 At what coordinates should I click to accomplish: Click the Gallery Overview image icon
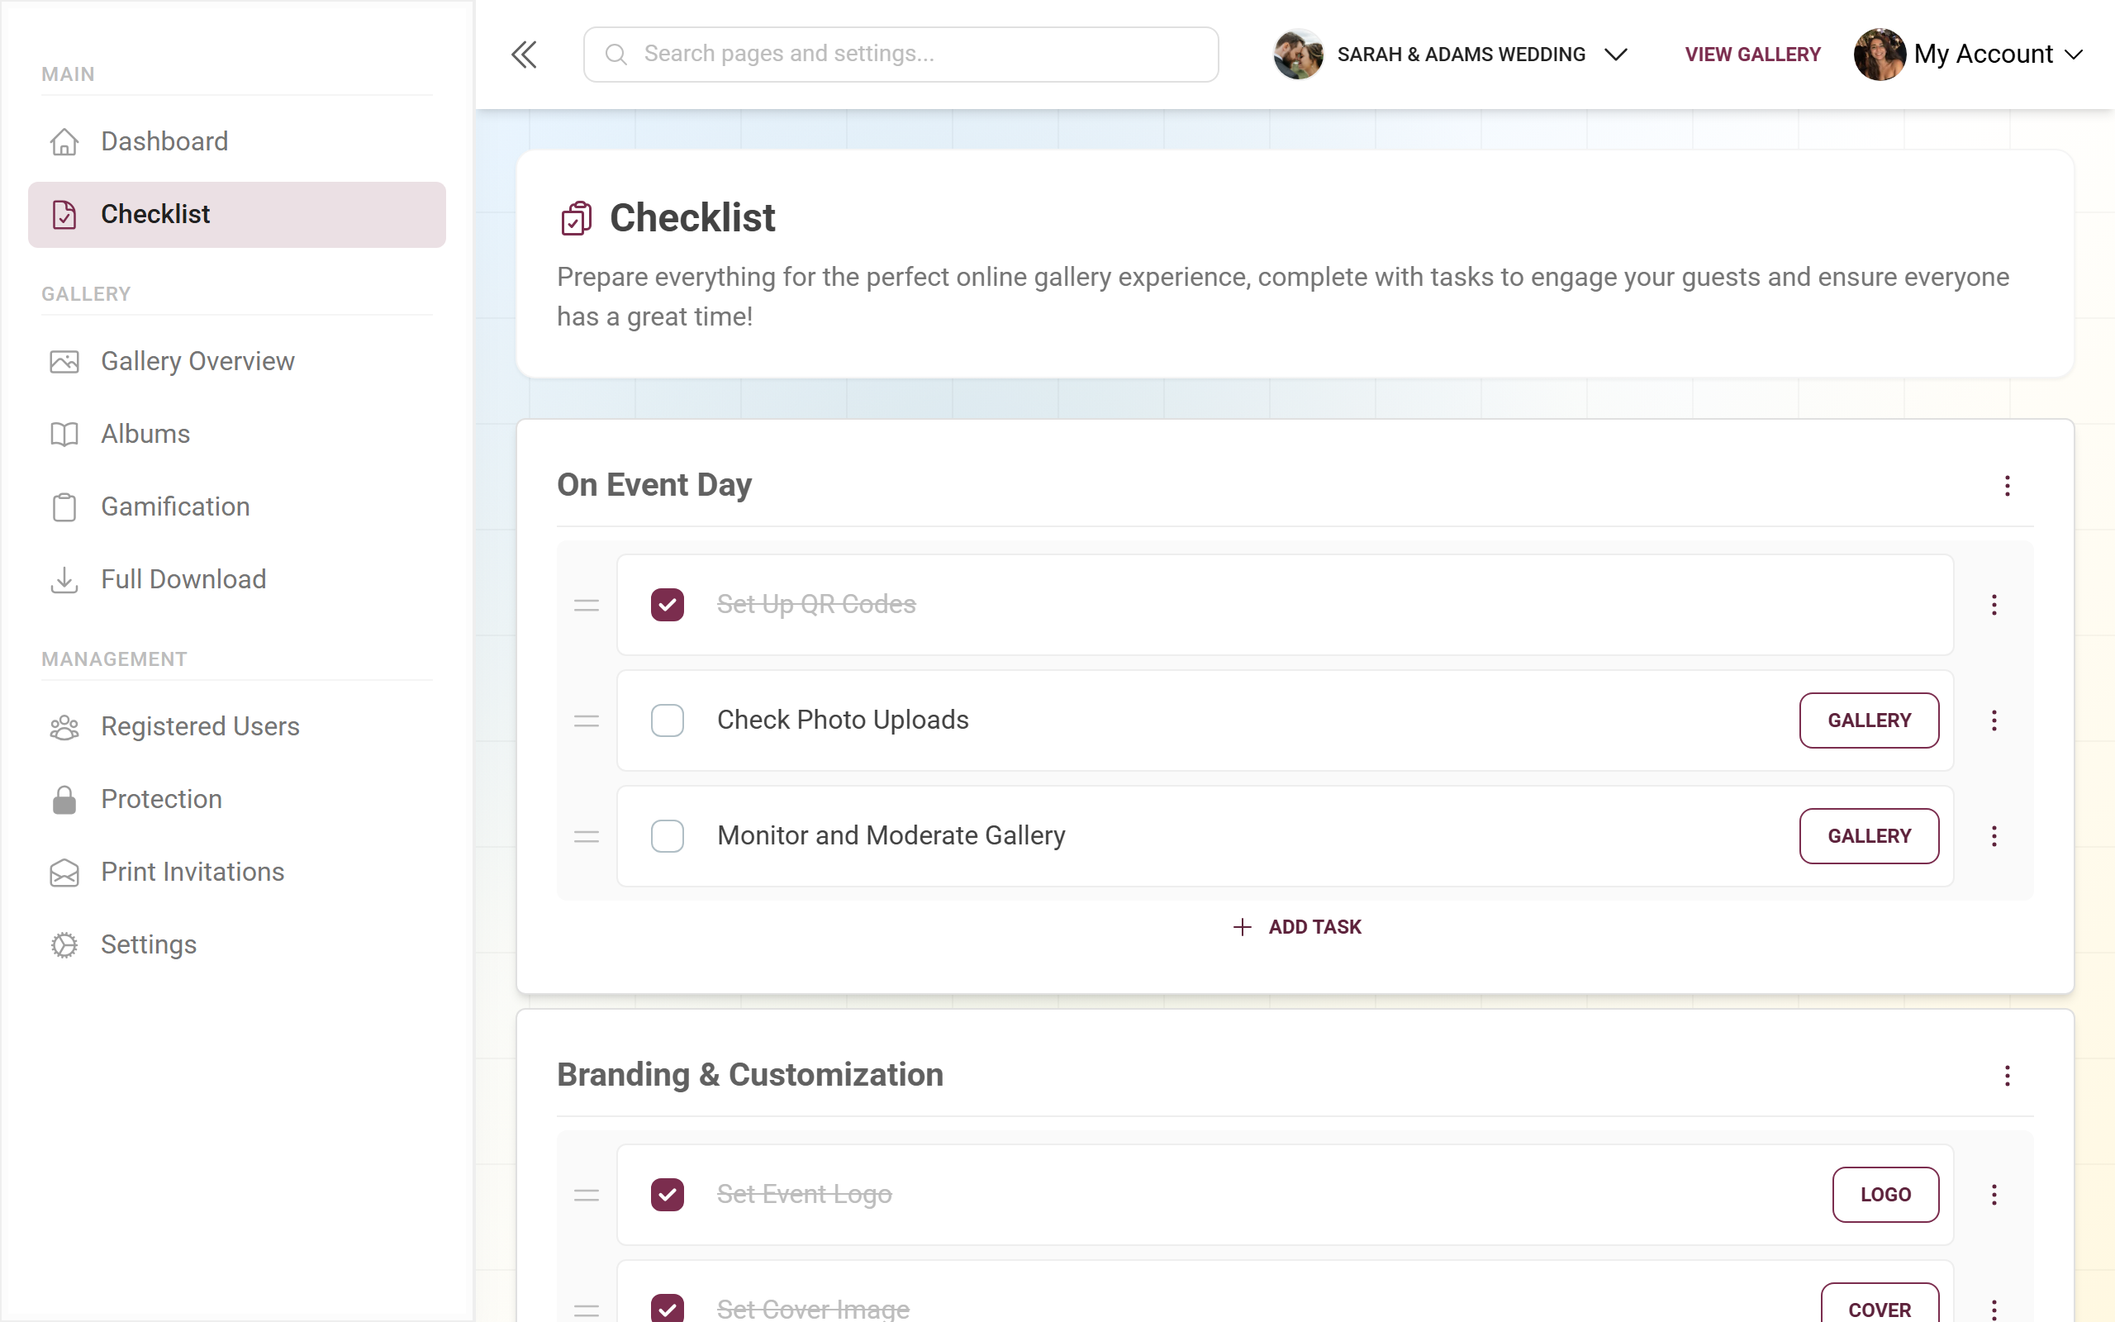64,362
